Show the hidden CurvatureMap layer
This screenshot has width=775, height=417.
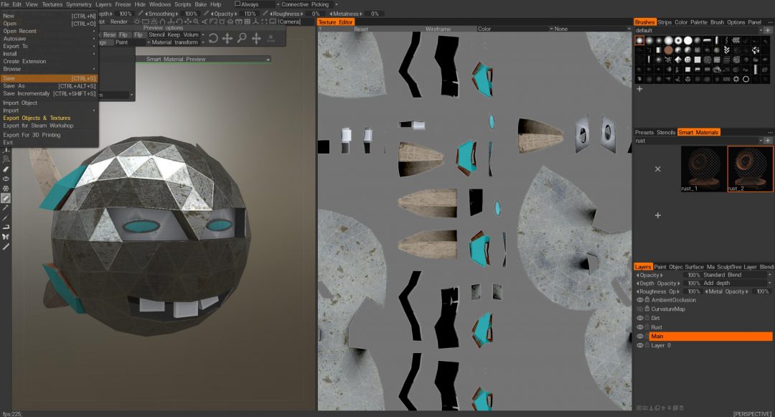click(x=639, y=309)
